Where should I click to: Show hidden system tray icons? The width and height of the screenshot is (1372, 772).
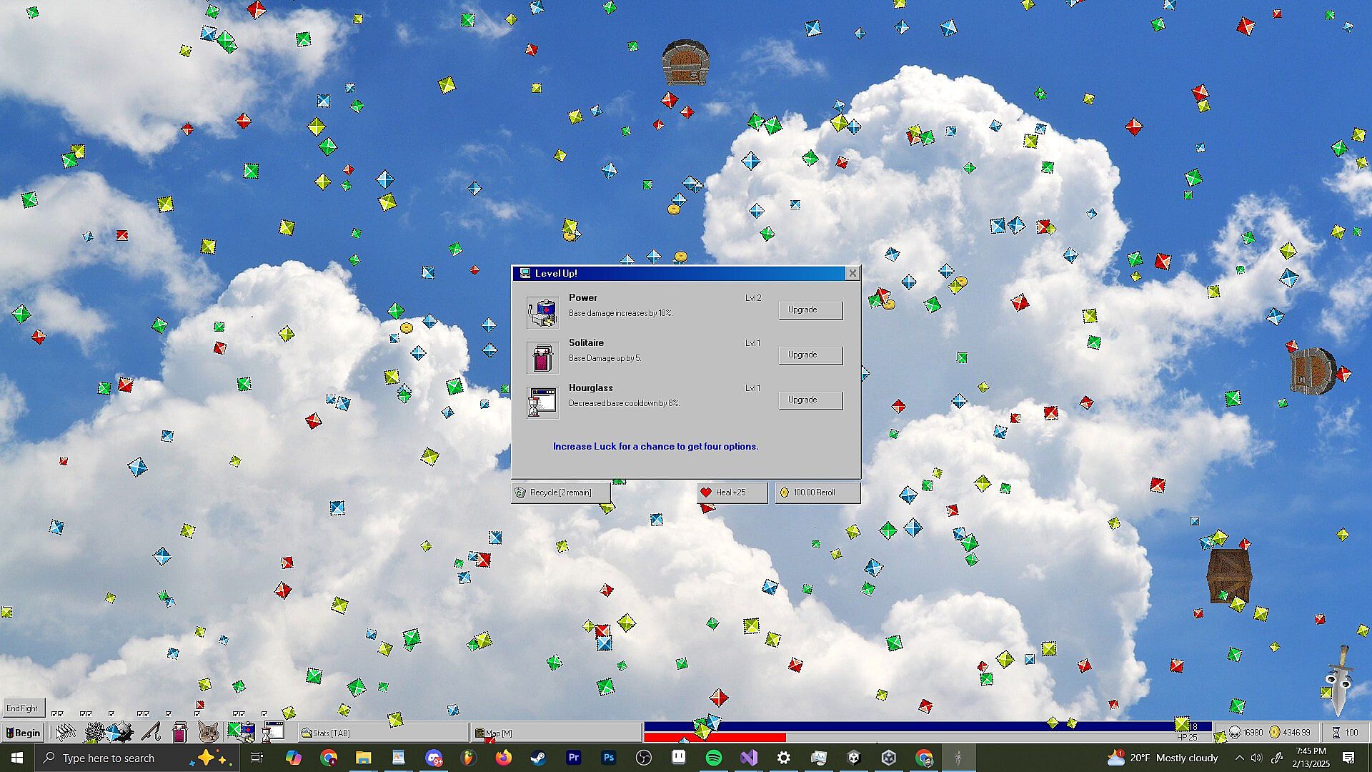click(x=1239, y=758)
